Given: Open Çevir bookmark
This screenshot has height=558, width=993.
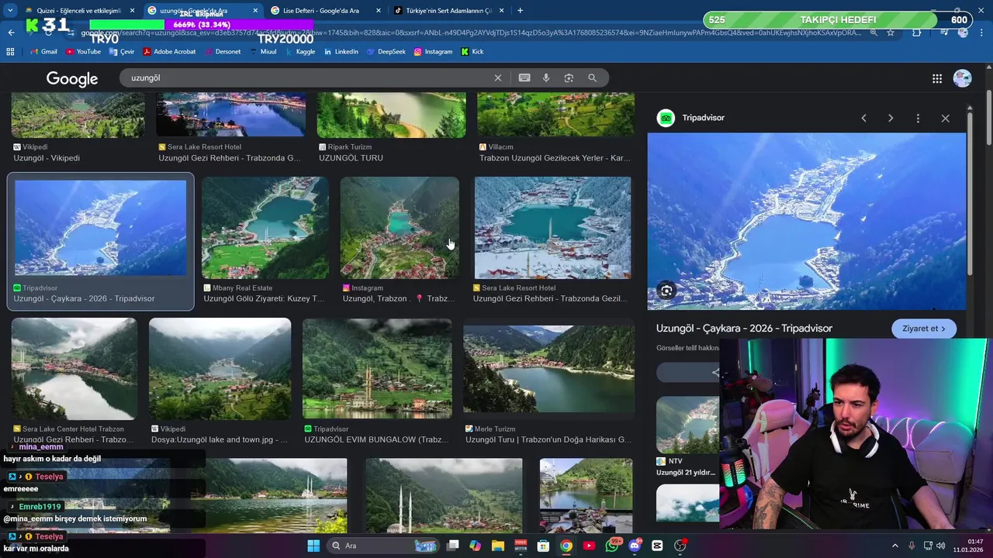Looking at the screenshot, I should (x=121, y=51).
